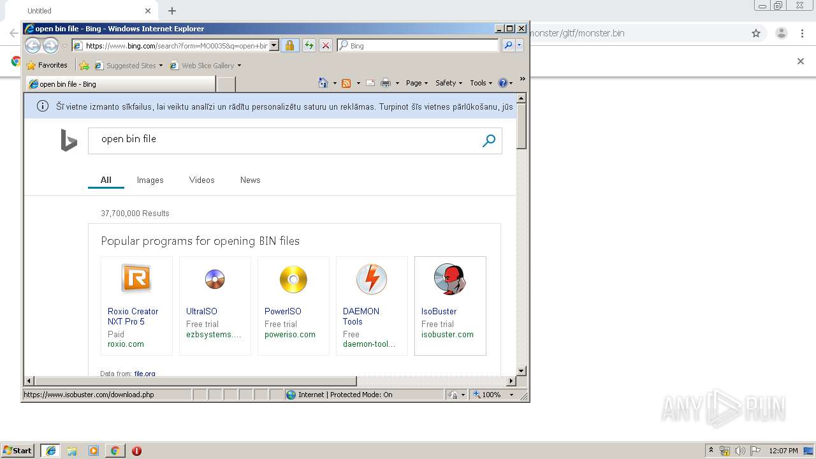Open the PowerISO link
This screenshot has height=459, width=816.
[283, 311]
